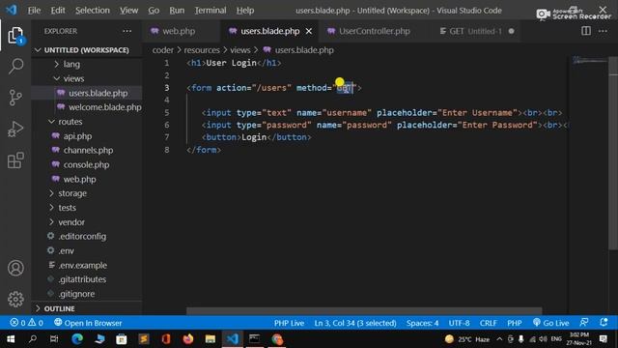The height and width of the screenshot is (348, 618).
Task: Open Firefox from the taskbar
Action: point(188,339)
